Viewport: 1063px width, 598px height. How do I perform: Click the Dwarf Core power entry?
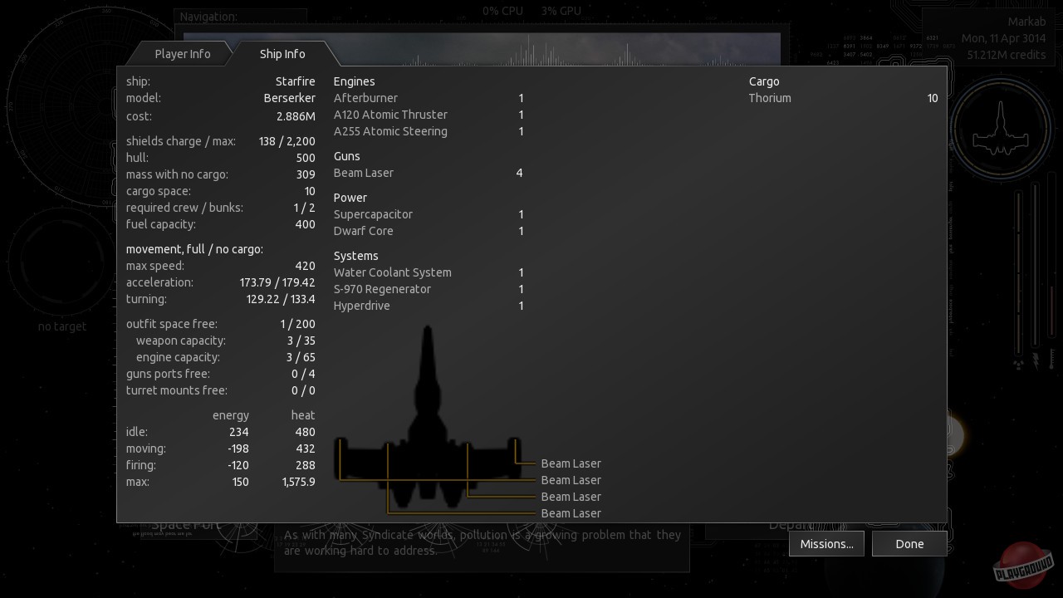point(363,231)
